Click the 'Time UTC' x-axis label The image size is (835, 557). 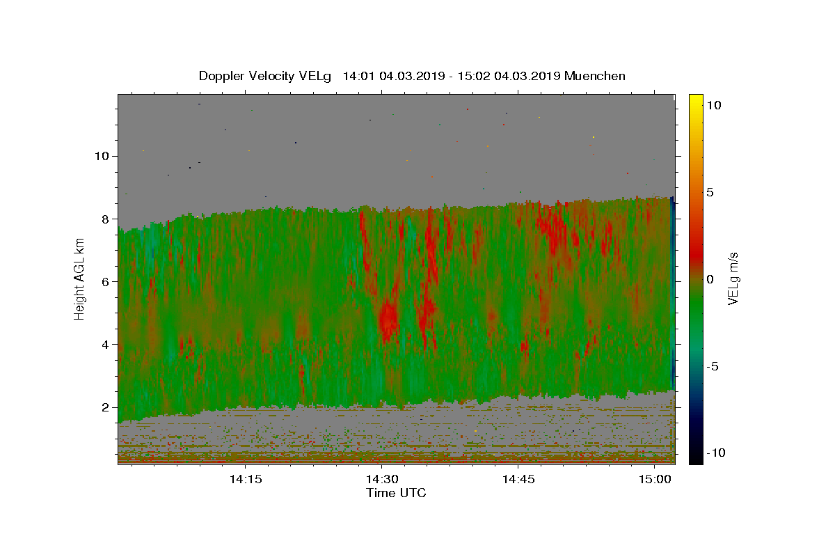(x=396, y=494)
